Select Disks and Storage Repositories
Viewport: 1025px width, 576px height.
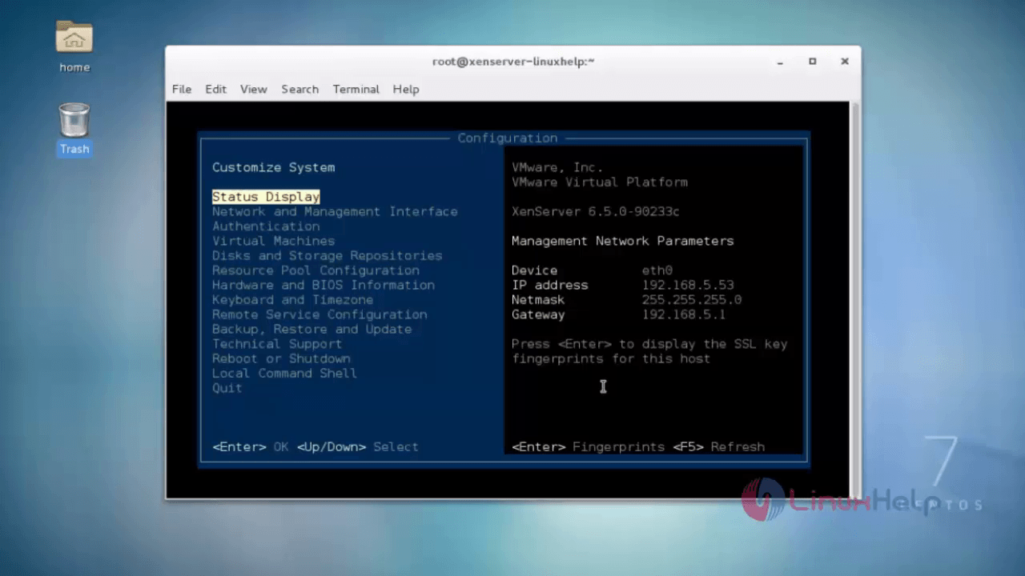(327, 256)
